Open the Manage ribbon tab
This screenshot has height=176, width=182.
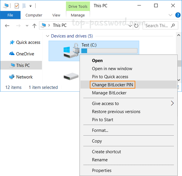coord(78,15)
